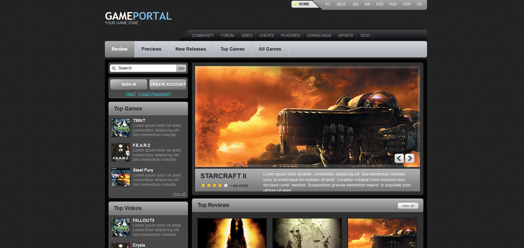Open the TMNT game cover thumbnail

click(x=120, y=128)
